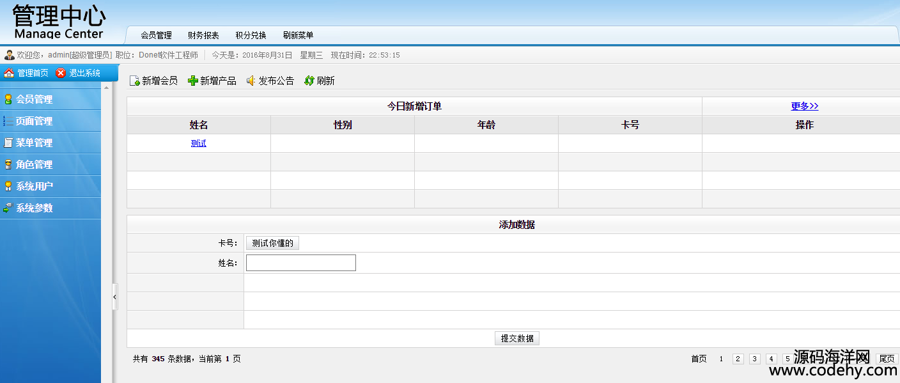Select 刷新菜单 in the top navigation
The height and width of the screenshot is (383, 900).
coord(298,35)
